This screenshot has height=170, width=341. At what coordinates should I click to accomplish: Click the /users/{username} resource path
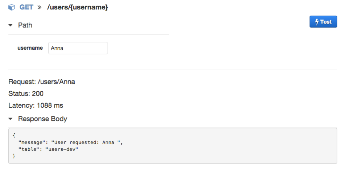coord(77,7)
